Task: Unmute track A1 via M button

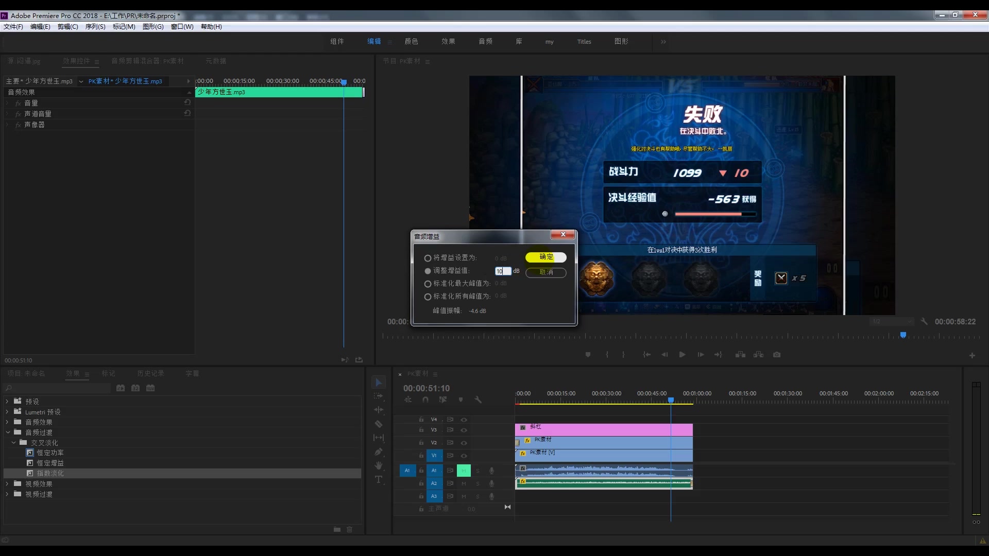Action: tap(464, 470)
